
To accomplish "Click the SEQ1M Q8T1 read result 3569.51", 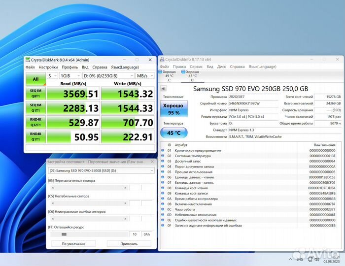I will pyautogui.click(x=73, y=94).
